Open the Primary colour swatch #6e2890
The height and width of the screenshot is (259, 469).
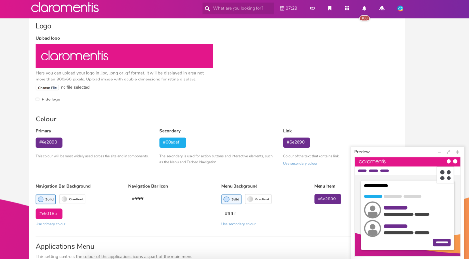click(49, 142)
